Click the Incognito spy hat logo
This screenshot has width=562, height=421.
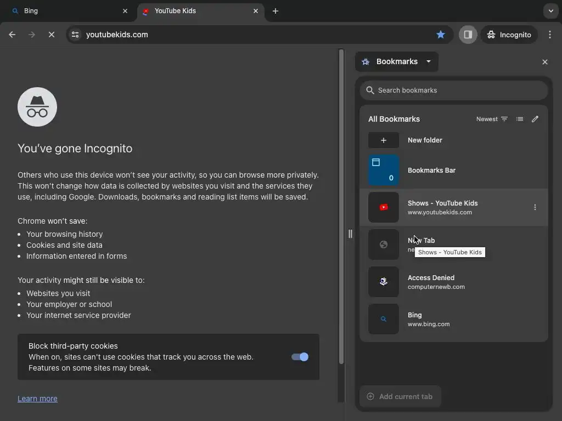point(37,107)
